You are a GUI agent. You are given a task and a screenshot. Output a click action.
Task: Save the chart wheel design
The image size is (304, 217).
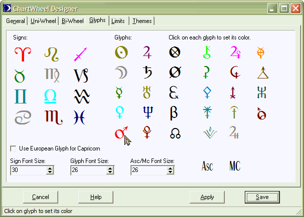(x=262, y=197)
